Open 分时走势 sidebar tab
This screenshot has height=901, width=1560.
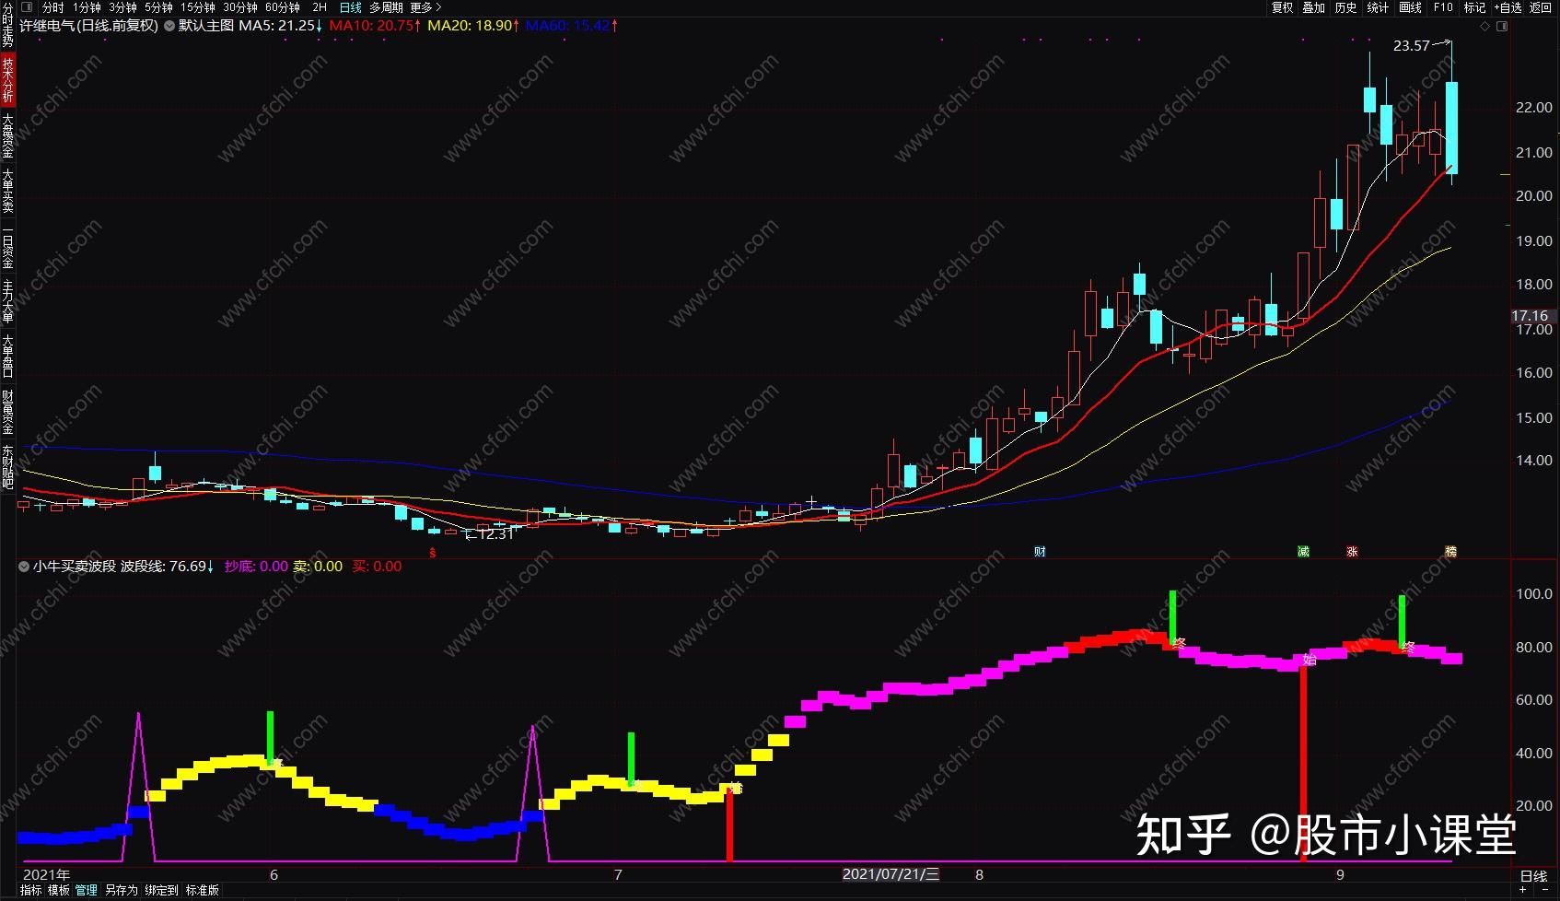pyautogui.click(x=7, y=26)
